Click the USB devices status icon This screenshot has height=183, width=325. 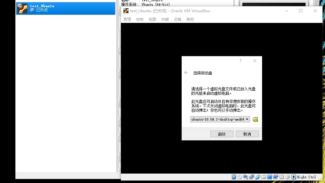point(258,177)
